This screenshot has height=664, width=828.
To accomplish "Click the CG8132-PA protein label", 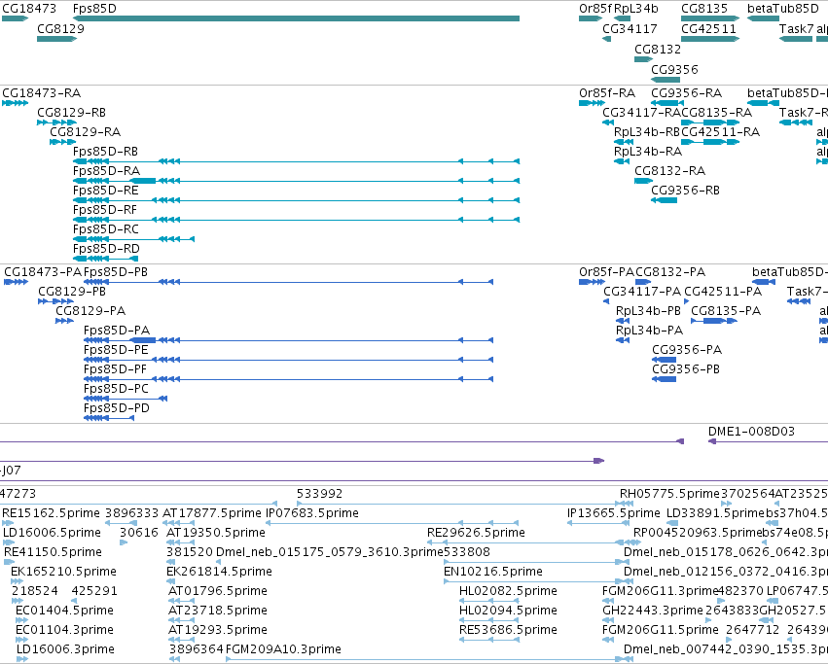I will [670, 272].
